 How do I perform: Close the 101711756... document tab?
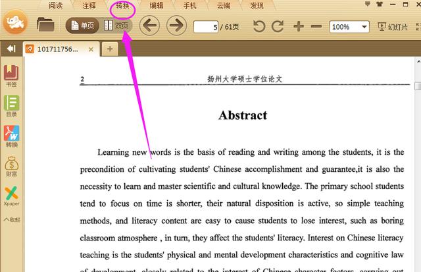(x=91, y=49)
